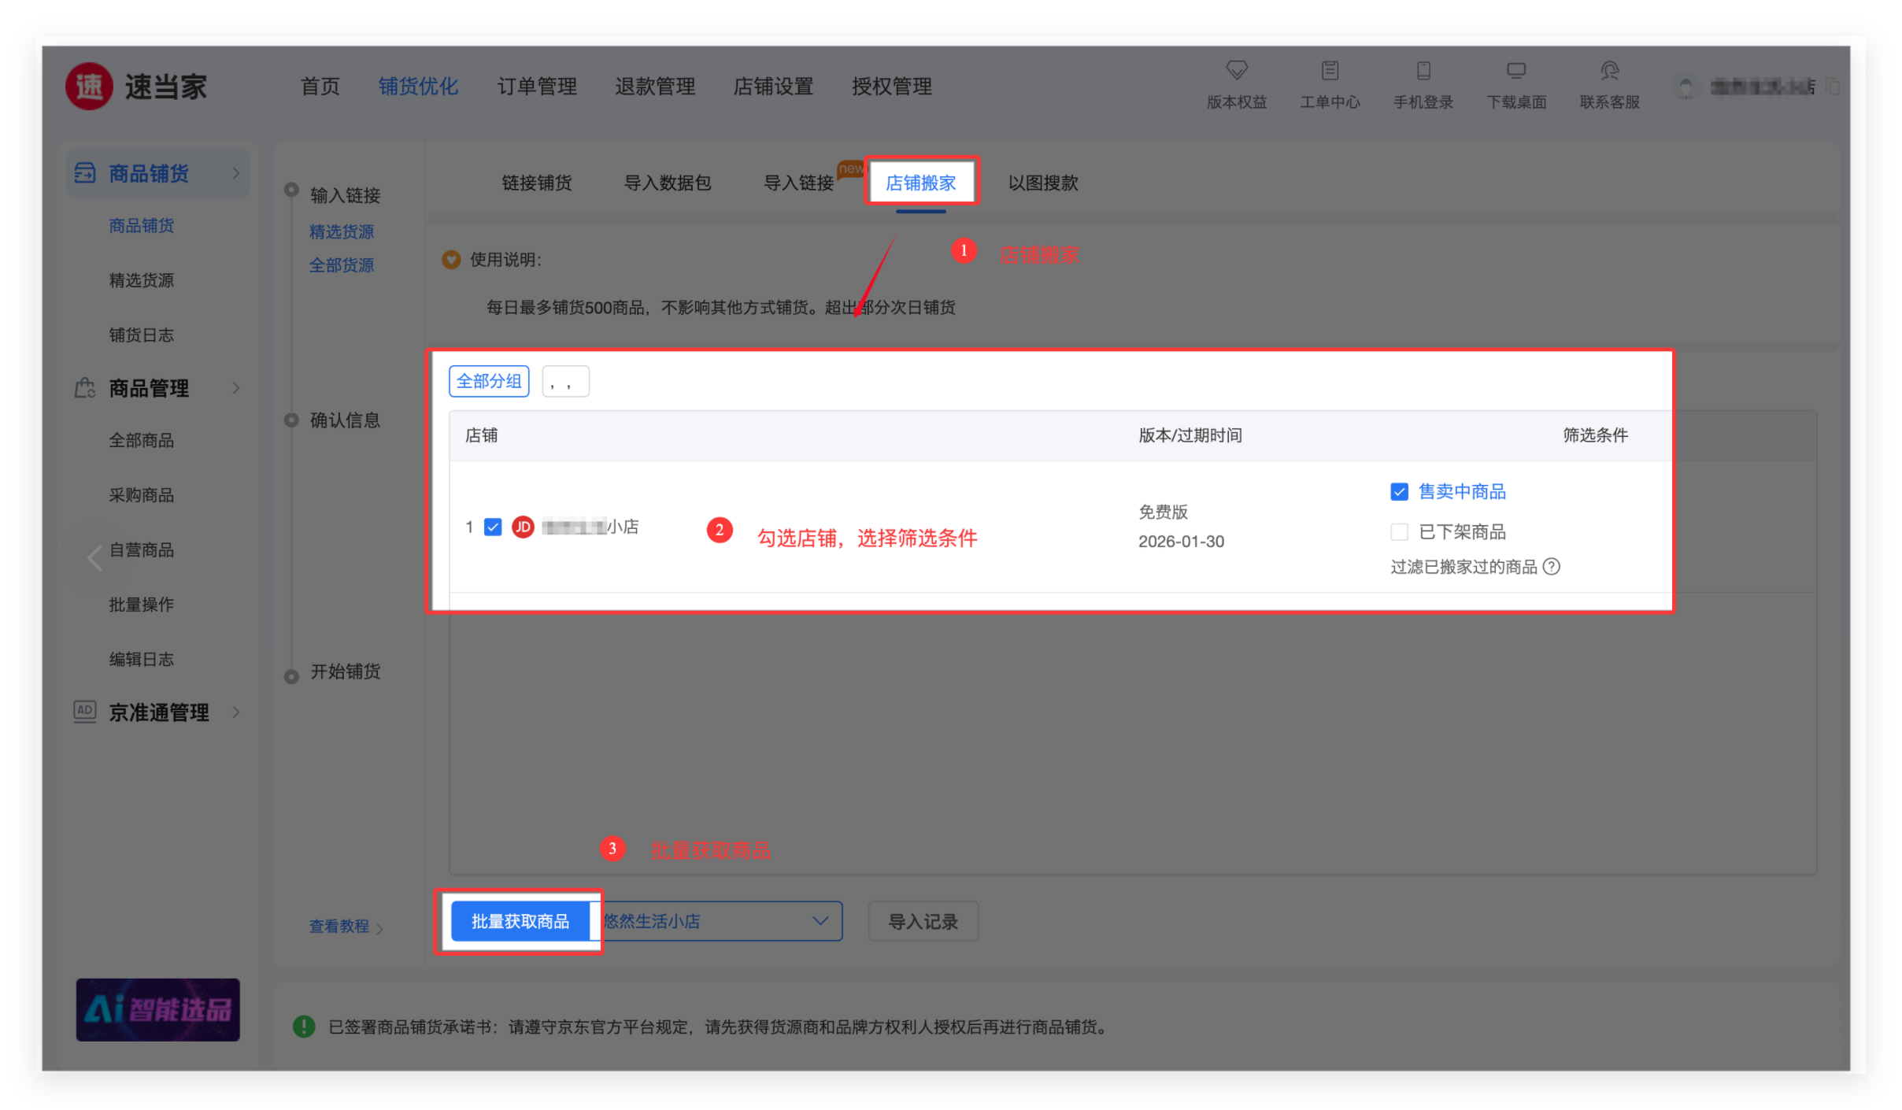Screen dimensions: 1902x1110
Task: Open the 悠然生活小店 store dropdown
Action: [720, 921]
